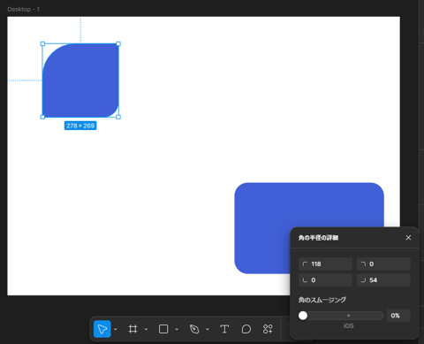The width and height of the screenshot is (424, 344).
Task: Edit bottom-right corner radius value 54
Action: [383, 280]
